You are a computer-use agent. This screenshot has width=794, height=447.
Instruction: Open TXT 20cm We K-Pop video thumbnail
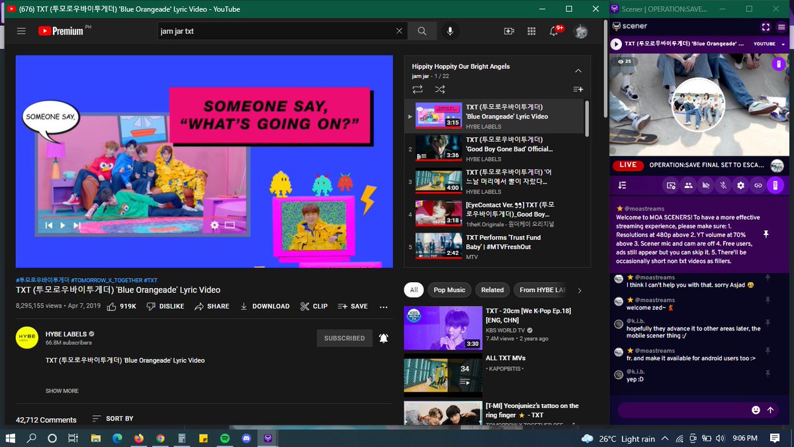tap(443, 328)
